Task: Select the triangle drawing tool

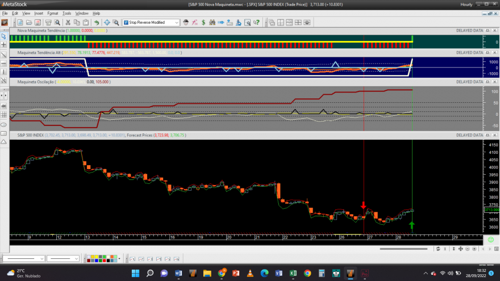Action: click(4, 142)
